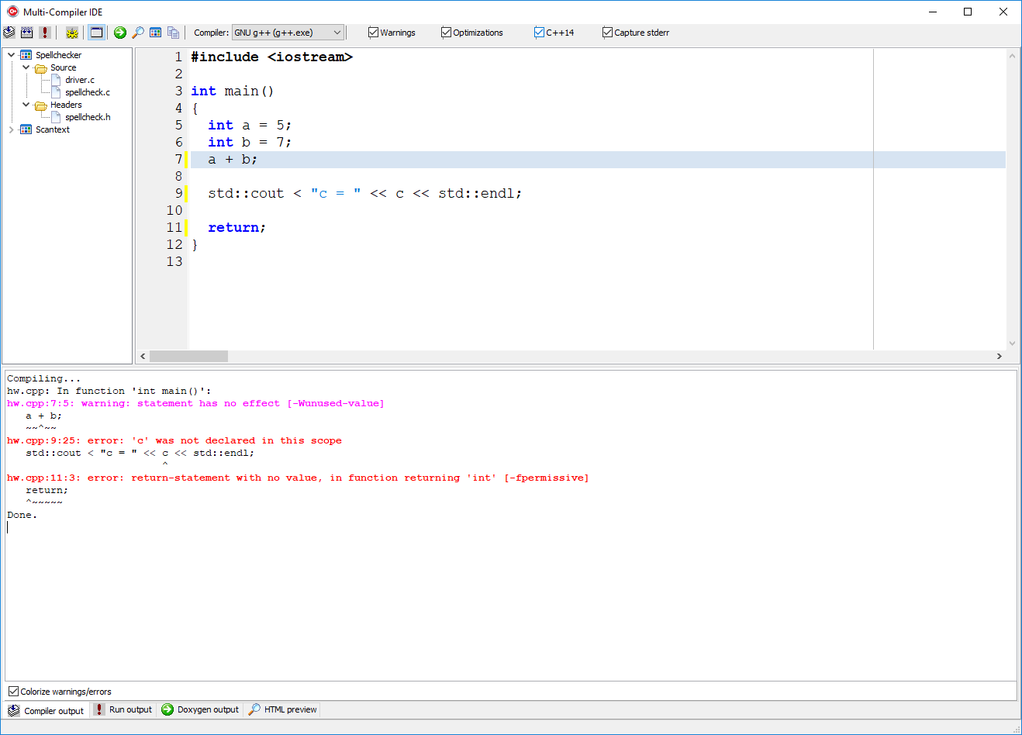The height and width of the screenshot is (735, 1022).
Task: Click the colored grid icon in top toolbar
Action: coord(156,33)
